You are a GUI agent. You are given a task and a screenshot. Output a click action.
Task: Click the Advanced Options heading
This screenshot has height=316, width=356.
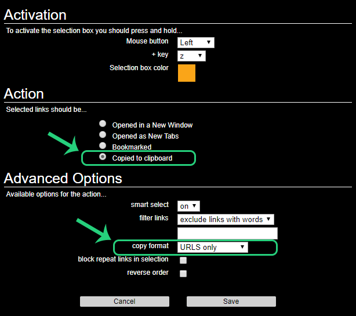(x=63, y=177)
